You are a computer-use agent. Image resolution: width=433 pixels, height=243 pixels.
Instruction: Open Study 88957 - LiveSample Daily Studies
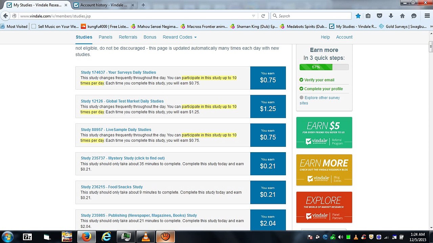(116, 130)
